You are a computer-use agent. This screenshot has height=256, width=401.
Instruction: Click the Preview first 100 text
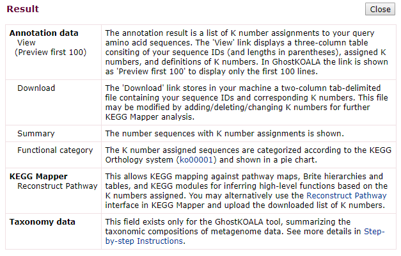pyautogui.click(x=51, y=52)
